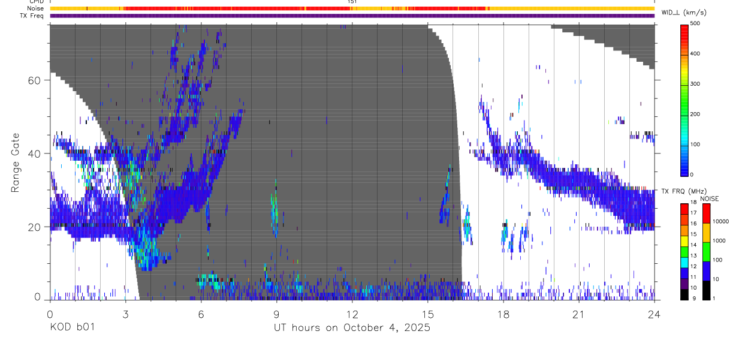Viewport: 736px width, 340px height.
Task: Click the TX FRQ (MHz) frequency colorbar
Action: tap(684, 252)
